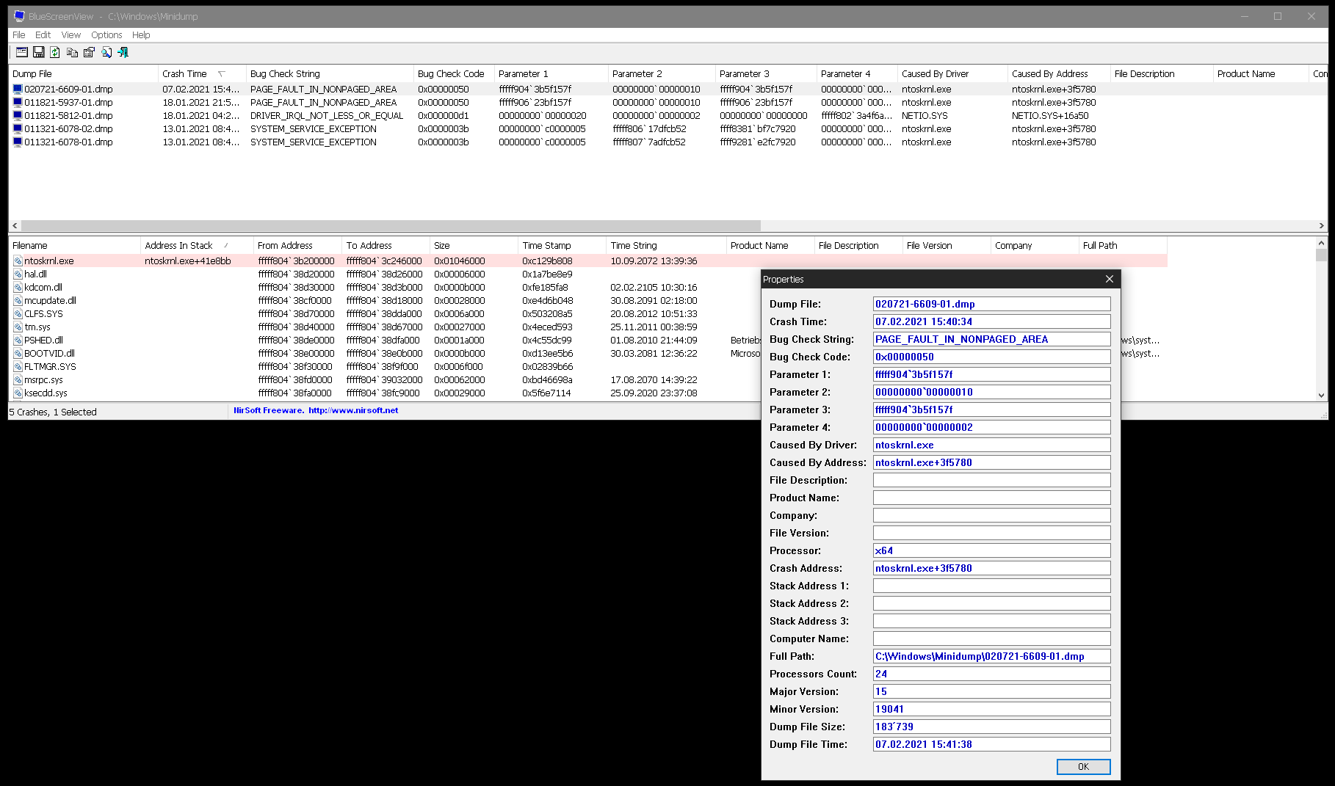Click the BOOTVID.dll file icon
1335x786 pixels.
tap(18, 353)
